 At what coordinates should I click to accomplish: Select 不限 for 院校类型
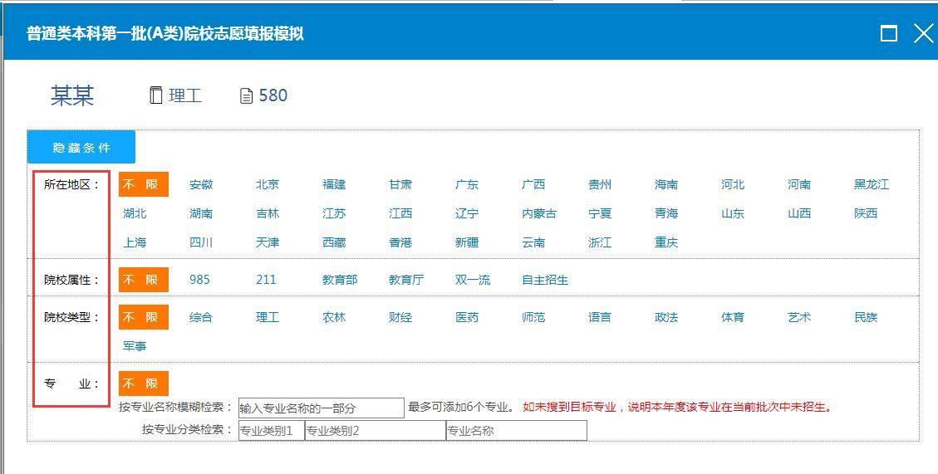click(x=143, y=317)
